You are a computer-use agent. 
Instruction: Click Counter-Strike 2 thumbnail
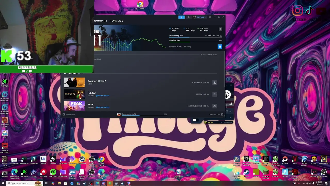74,82
